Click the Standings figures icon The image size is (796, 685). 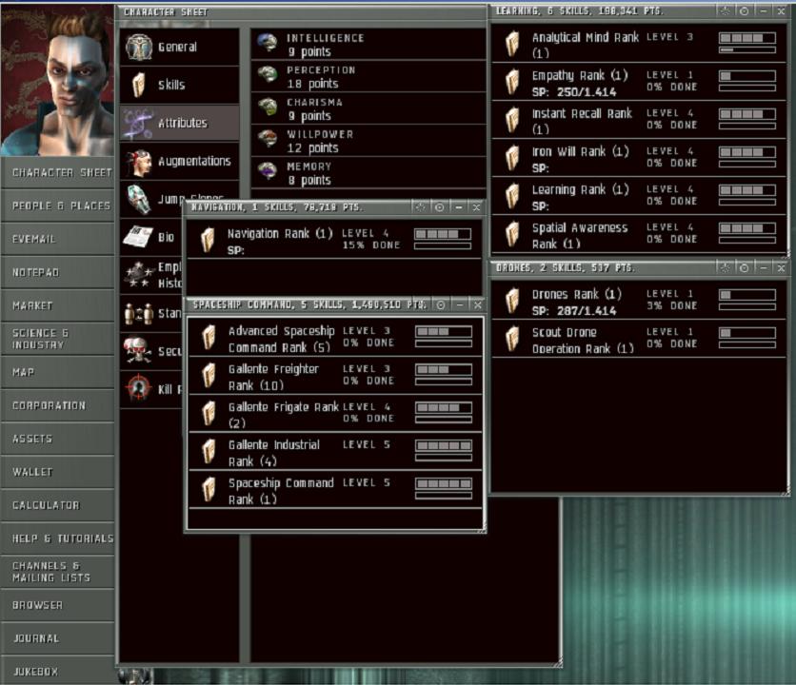(139, 313)
